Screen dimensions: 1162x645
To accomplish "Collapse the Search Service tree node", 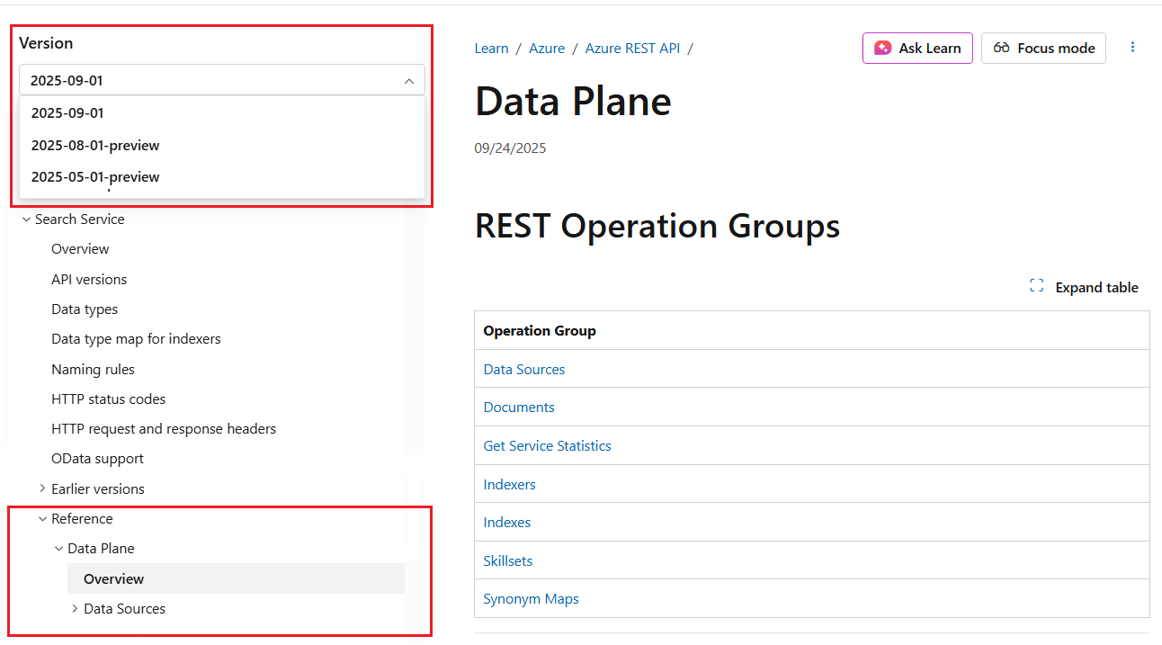I will pyautogui.click(x=26, y=219).
